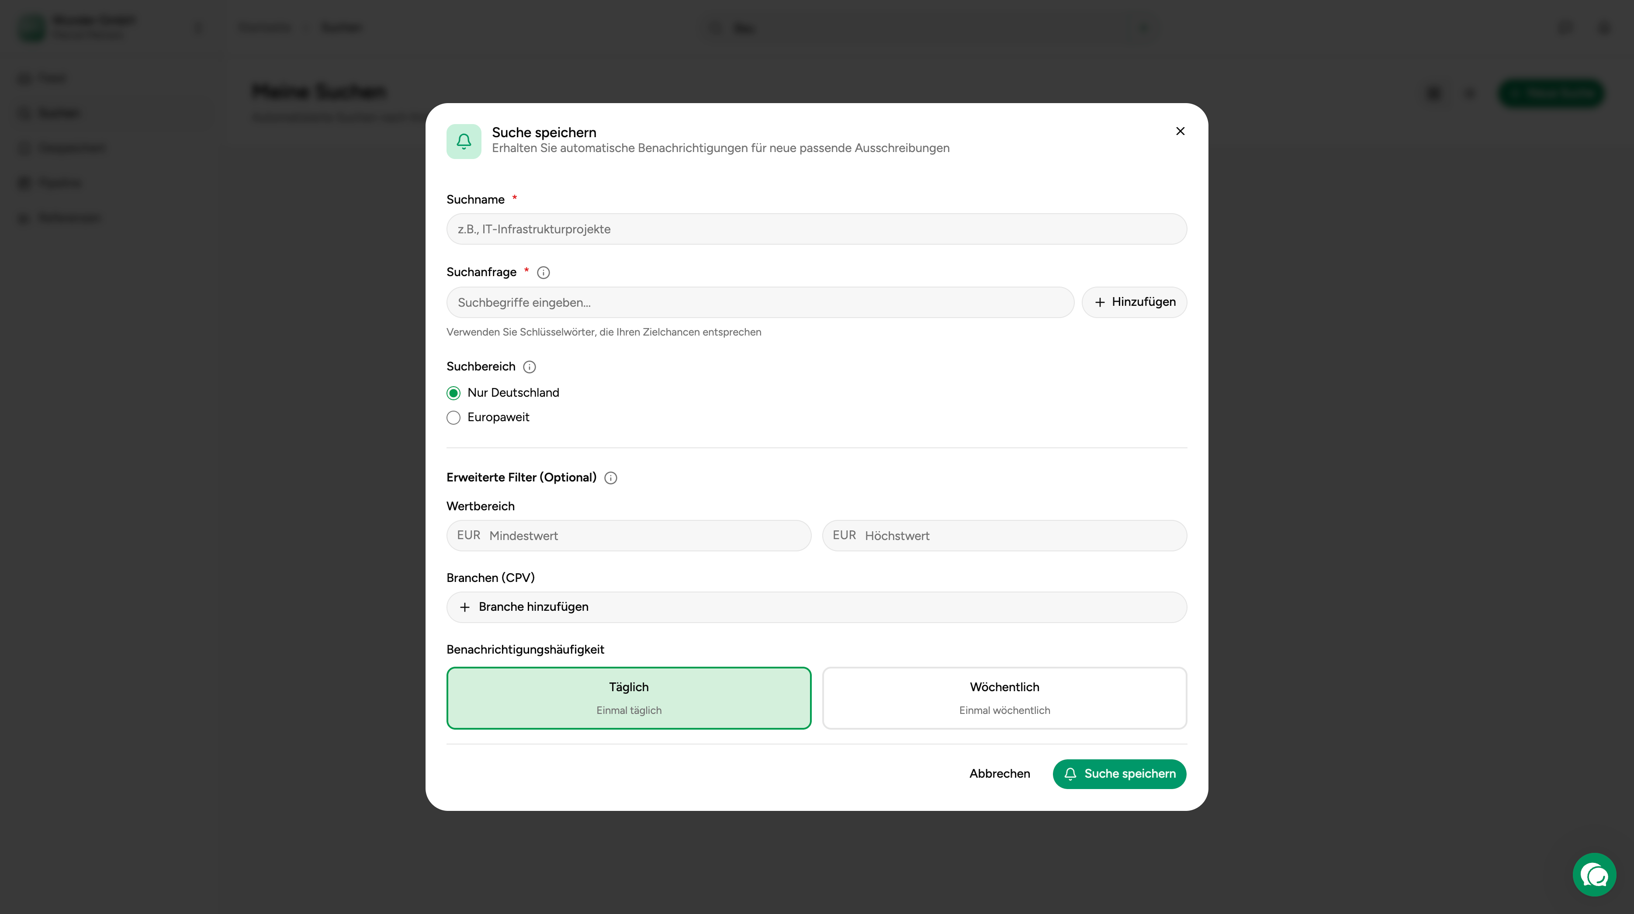Screen dimensions: 1634x914
Task: Click the bell icon in dialog header
Action: [464, 142]
